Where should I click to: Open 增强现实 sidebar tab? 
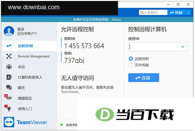pyautogui.click(x=29, y=98)
